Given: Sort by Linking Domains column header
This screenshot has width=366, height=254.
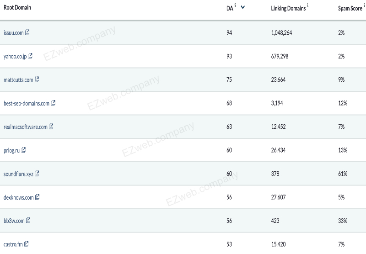Looking at the screenshot, I should pyautogui.click(x=288, y=8).
